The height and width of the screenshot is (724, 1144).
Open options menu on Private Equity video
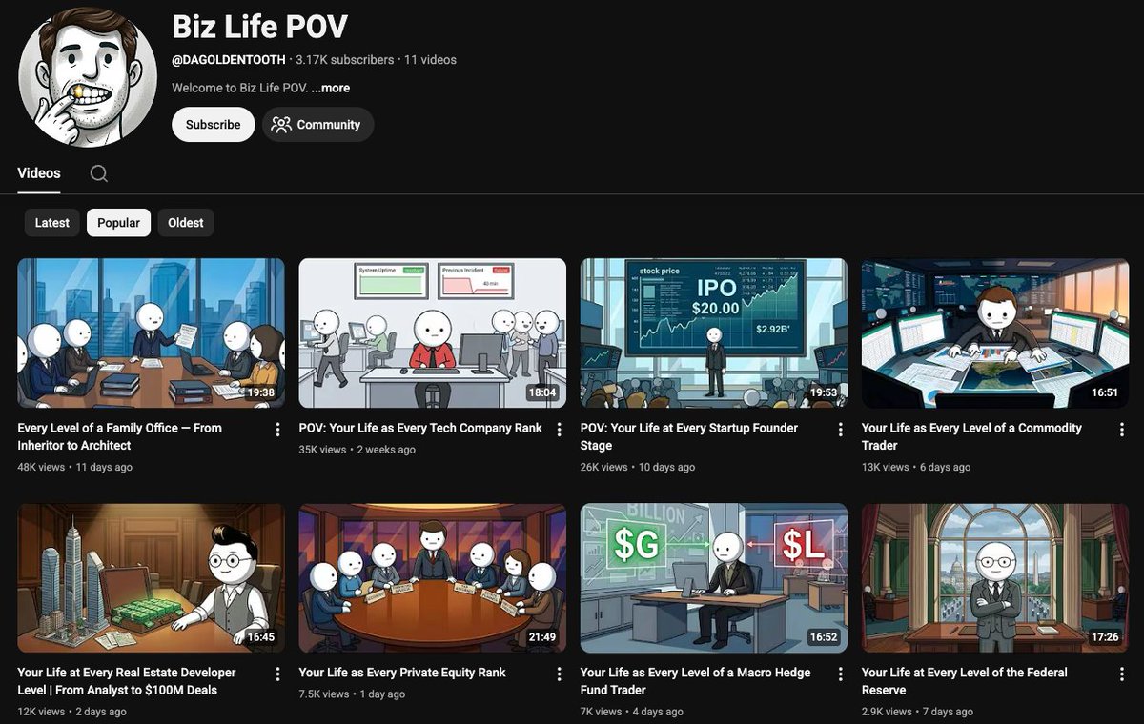pyautogui.click(x=559, y=674)
